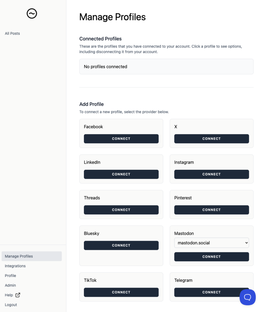Open the Profile sidebar section
Screen dimensions: 259x312
coord(10,275)
